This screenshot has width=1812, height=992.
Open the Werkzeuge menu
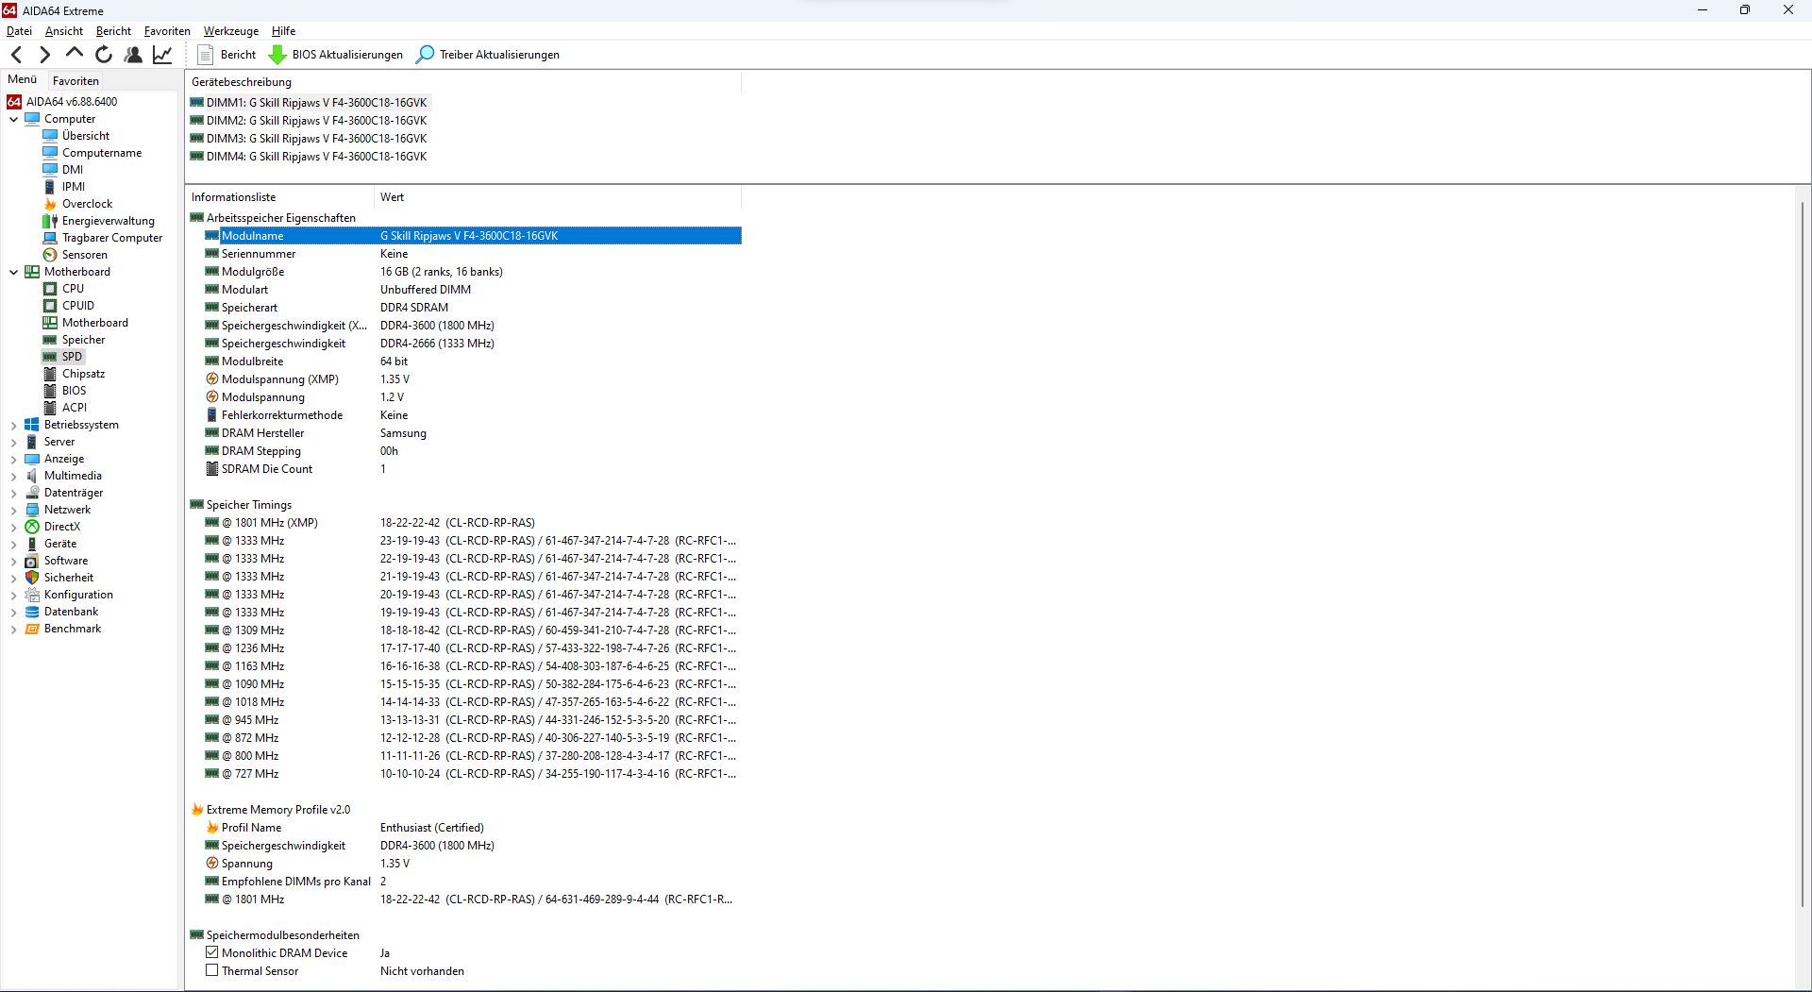click(x=230, y=31)
